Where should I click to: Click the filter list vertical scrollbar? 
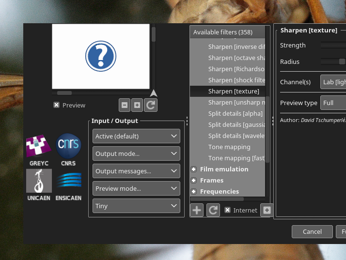click(267, 129)
